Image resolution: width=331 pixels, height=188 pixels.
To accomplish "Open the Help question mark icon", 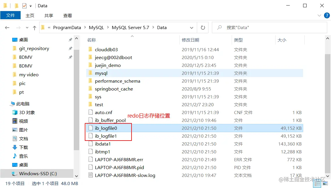I will click(x=327, y=15).
